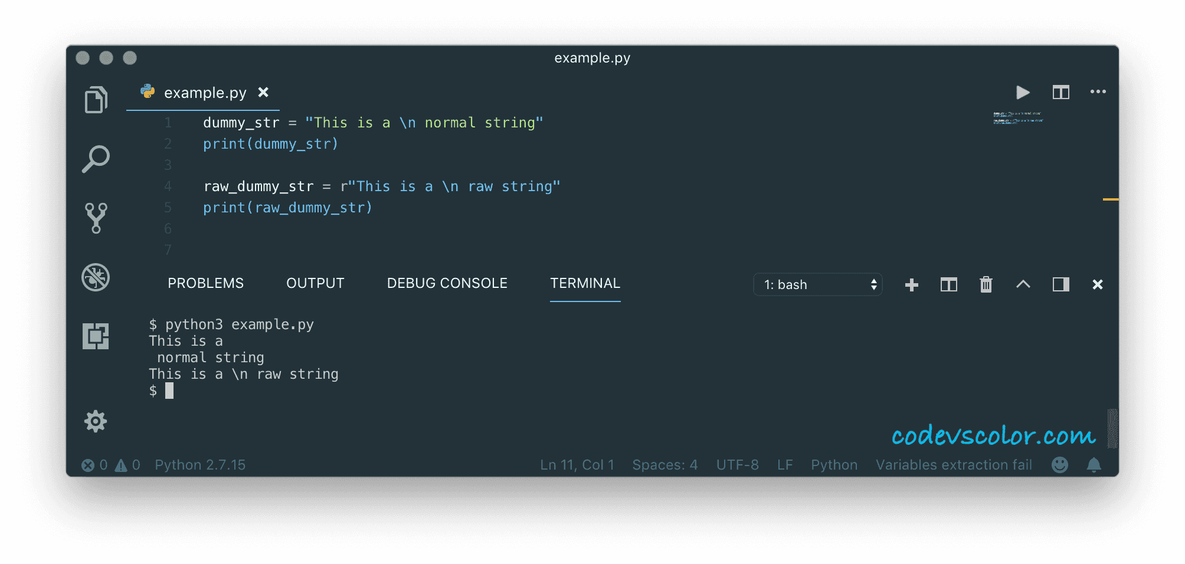Viewport: 1185px width, 564px height.
Task: Split the editor using the split icon
Action: tap(1060, 92)
